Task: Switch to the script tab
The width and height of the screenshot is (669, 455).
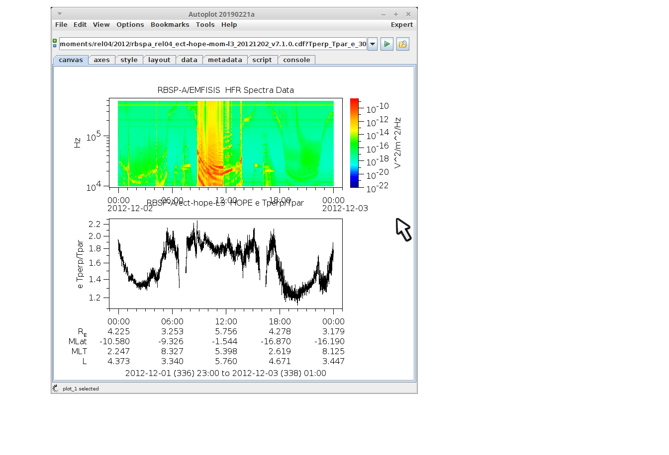Action: (x=262, y=60)
